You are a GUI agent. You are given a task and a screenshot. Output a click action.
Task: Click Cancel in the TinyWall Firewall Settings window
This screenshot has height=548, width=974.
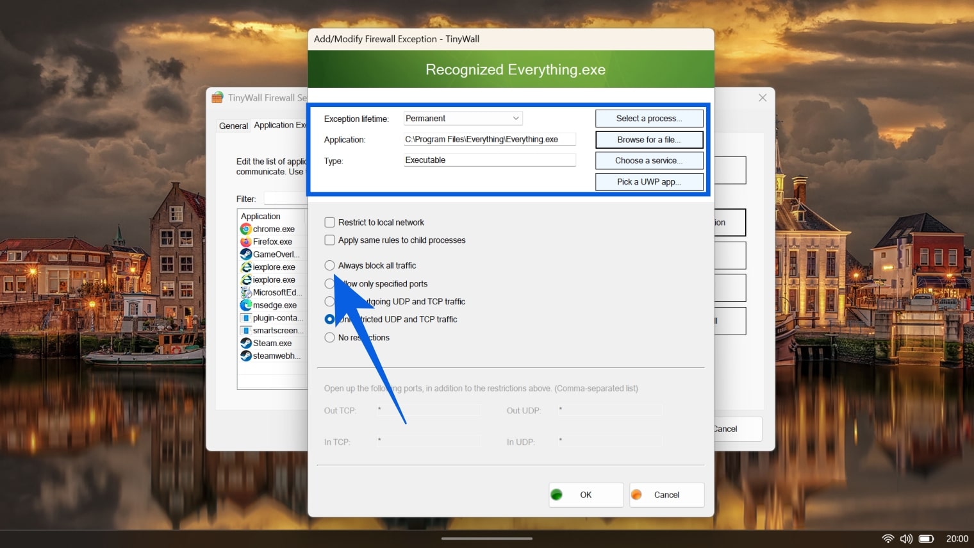click(x=738, y=429)
